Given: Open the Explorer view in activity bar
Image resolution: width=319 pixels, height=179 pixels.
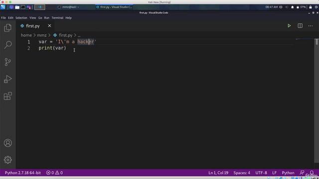Looking at the screenshot, I should tap(8, 28).
